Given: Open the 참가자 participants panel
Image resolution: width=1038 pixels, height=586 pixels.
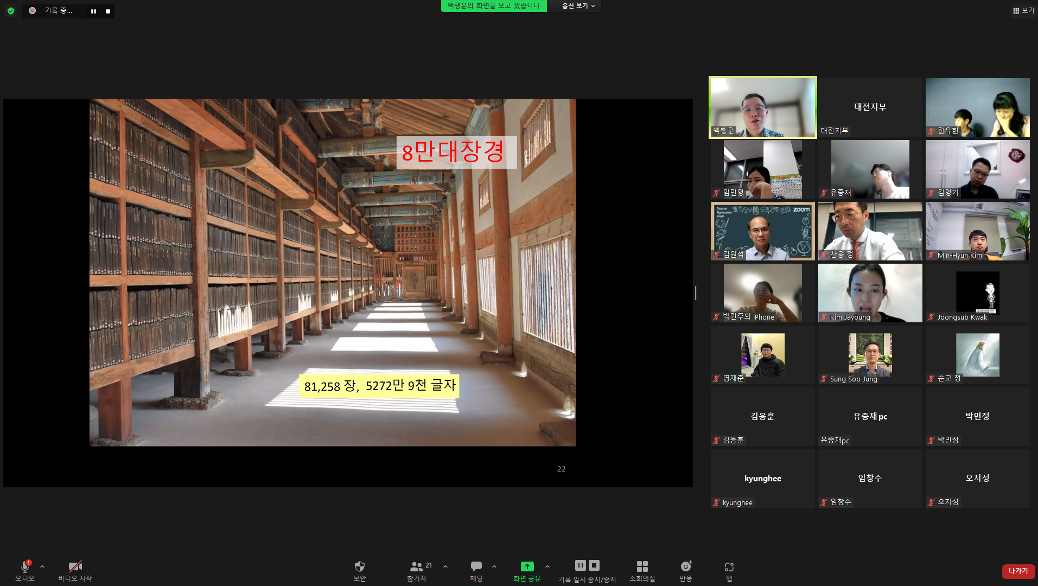Looking at the screenshot, I should [x=417, y=571].
